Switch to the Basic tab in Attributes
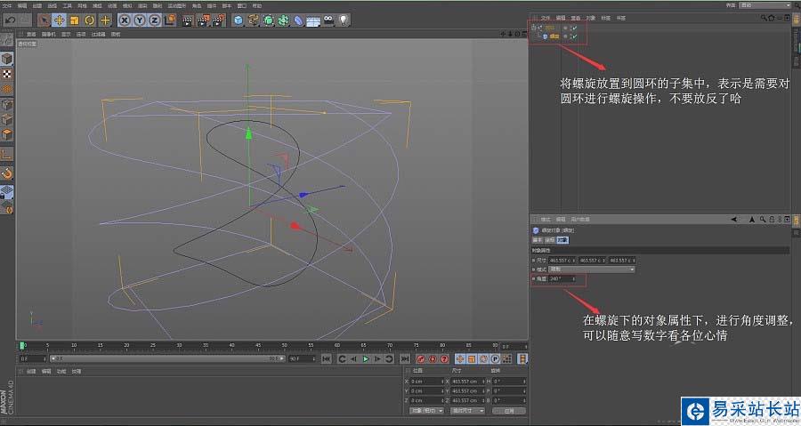Image resolution: width=801 pixels, height=426 pixels. point(538,240)
